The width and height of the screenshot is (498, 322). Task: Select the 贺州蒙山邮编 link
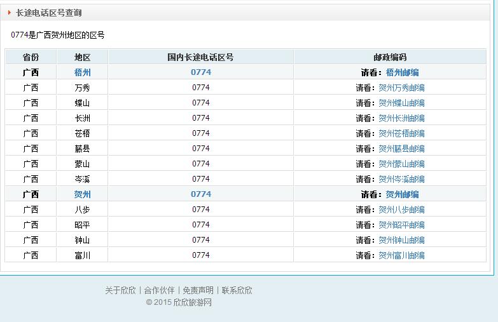pos(401,164)
